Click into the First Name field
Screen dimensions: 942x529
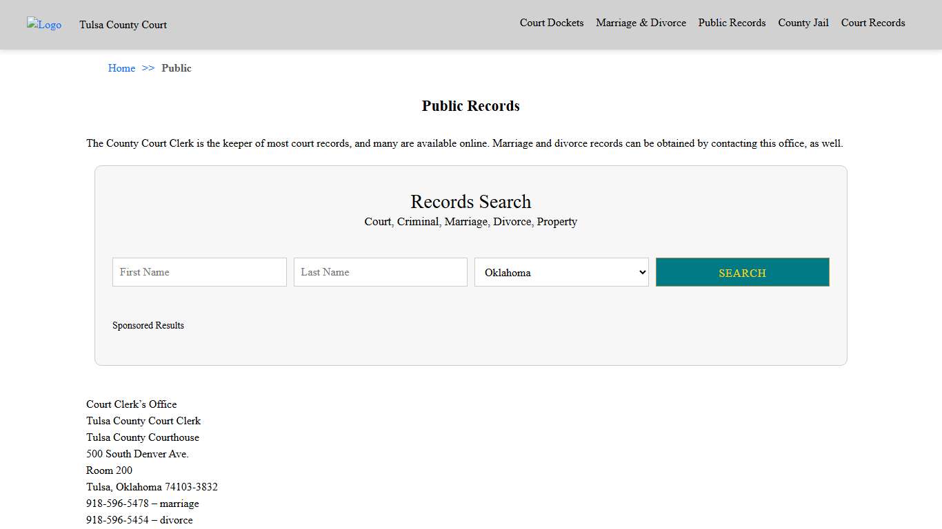pyautogui.click(x=199, y=272)
